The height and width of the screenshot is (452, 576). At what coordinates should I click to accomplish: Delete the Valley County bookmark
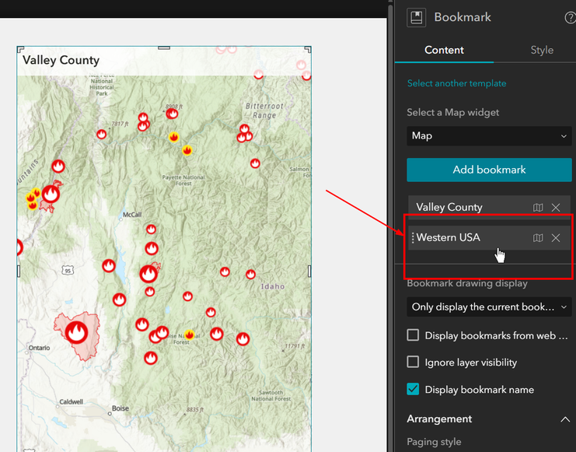tap(556, 208)
